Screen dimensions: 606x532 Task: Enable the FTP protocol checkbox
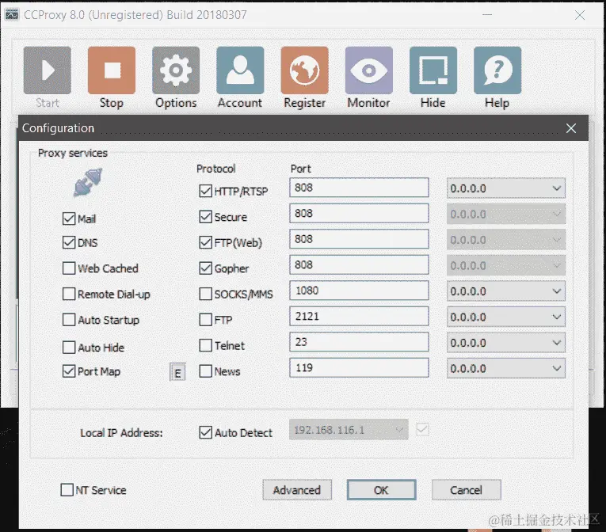[x=206, y=320]
